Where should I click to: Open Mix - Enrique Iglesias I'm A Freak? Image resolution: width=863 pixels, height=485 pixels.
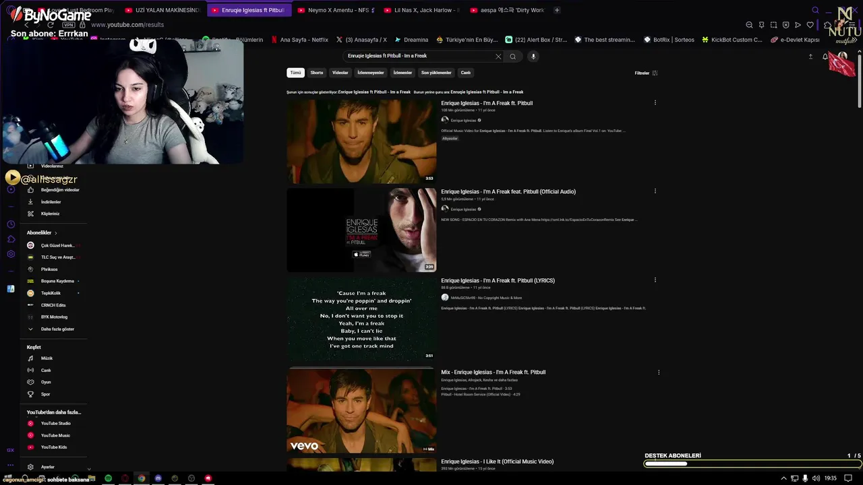pos(493,372)
